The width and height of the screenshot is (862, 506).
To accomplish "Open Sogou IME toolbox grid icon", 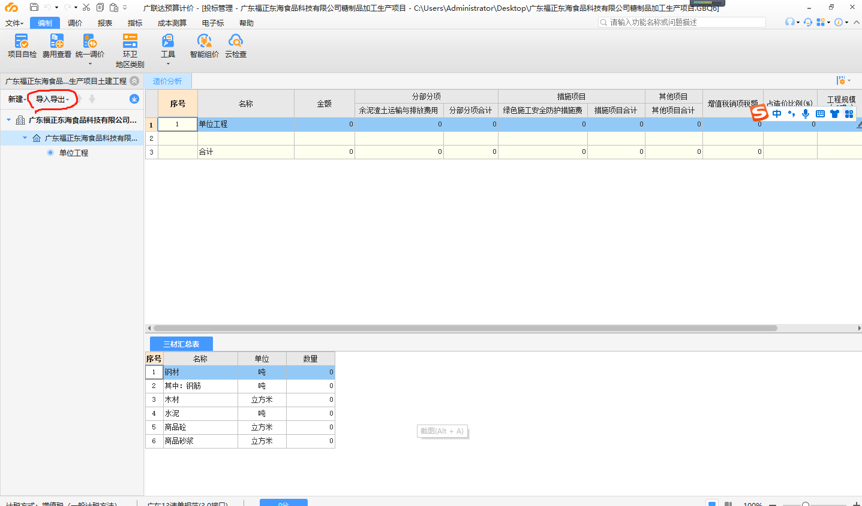I will 849,114.
